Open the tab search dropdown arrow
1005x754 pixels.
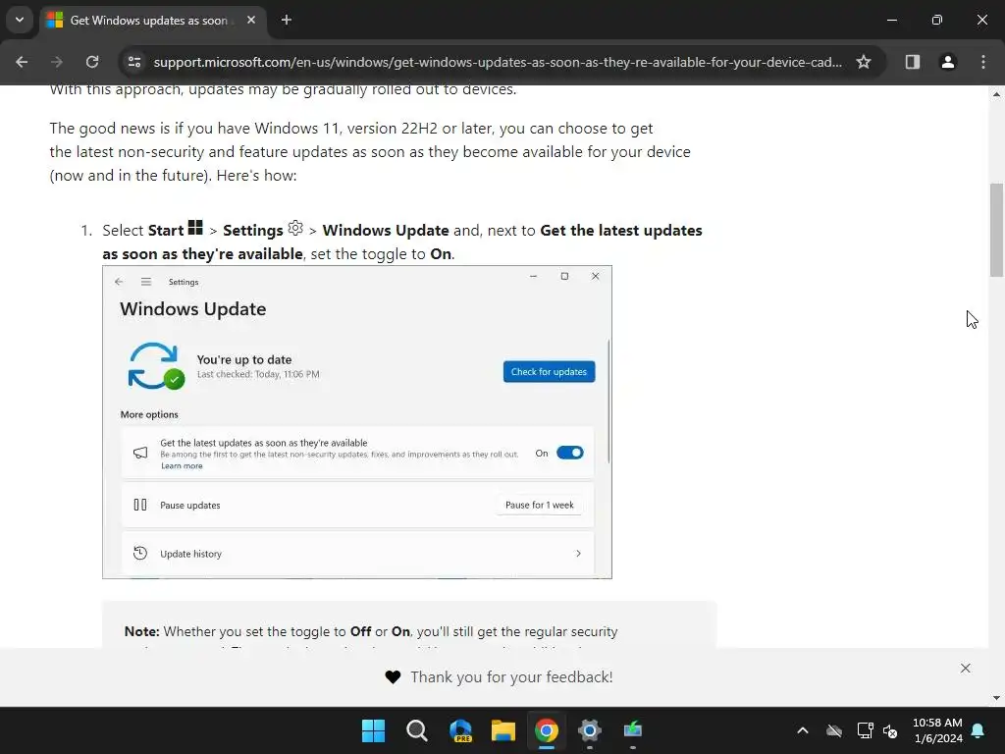pyautogui.click(x=20, y=20)
